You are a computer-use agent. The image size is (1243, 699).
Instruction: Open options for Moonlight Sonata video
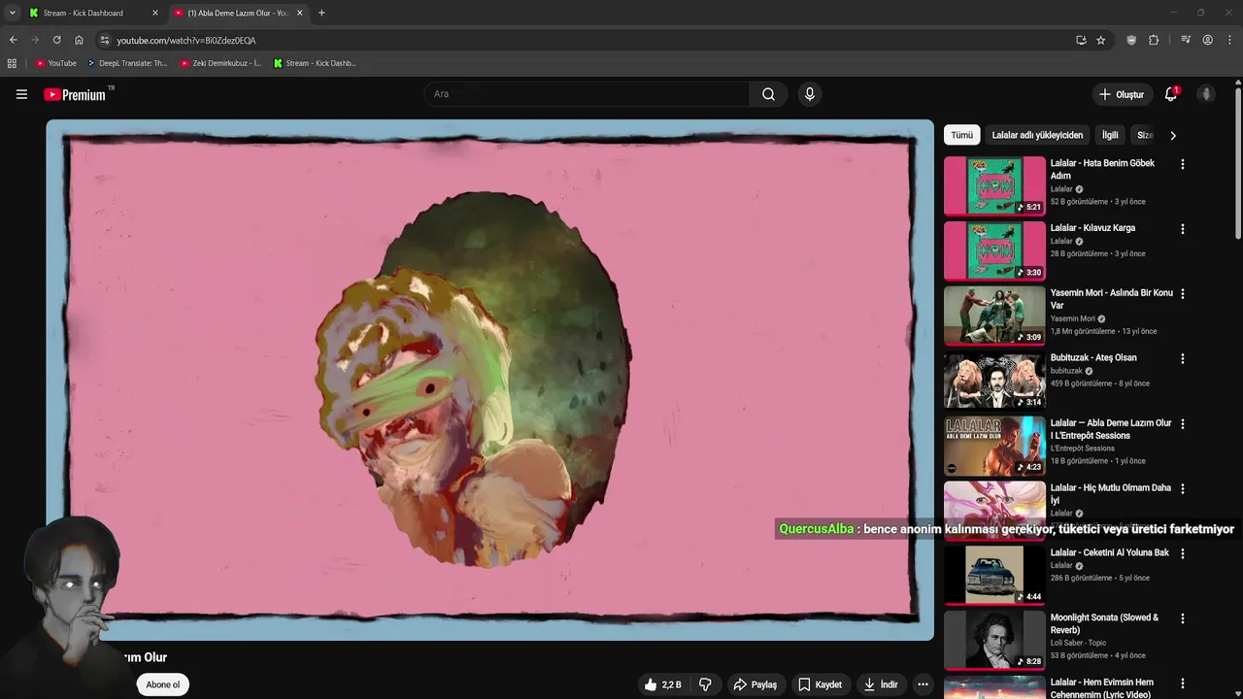pos(1182,618)
